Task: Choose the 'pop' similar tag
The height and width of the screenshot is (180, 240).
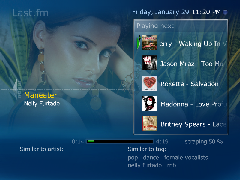Action: pos(133,158)
